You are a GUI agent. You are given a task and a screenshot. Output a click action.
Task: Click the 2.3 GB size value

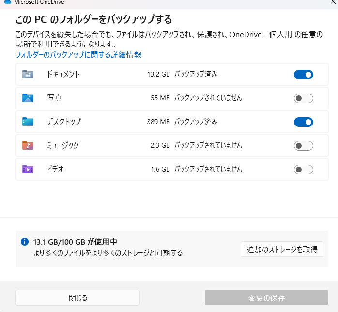160,145
